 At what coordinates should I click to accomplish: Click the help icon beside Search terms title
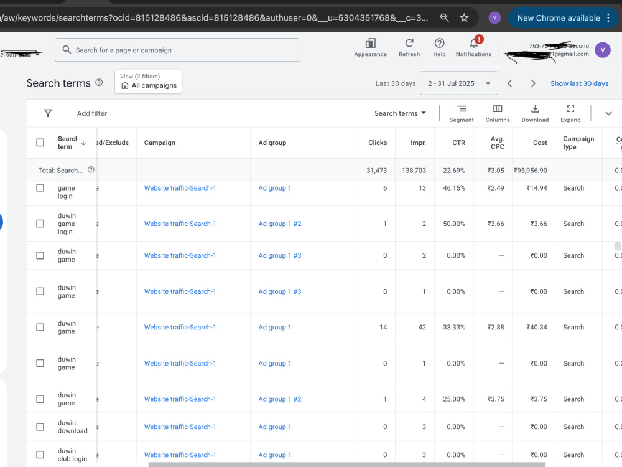pyautogui.click(x=99, y=83)
